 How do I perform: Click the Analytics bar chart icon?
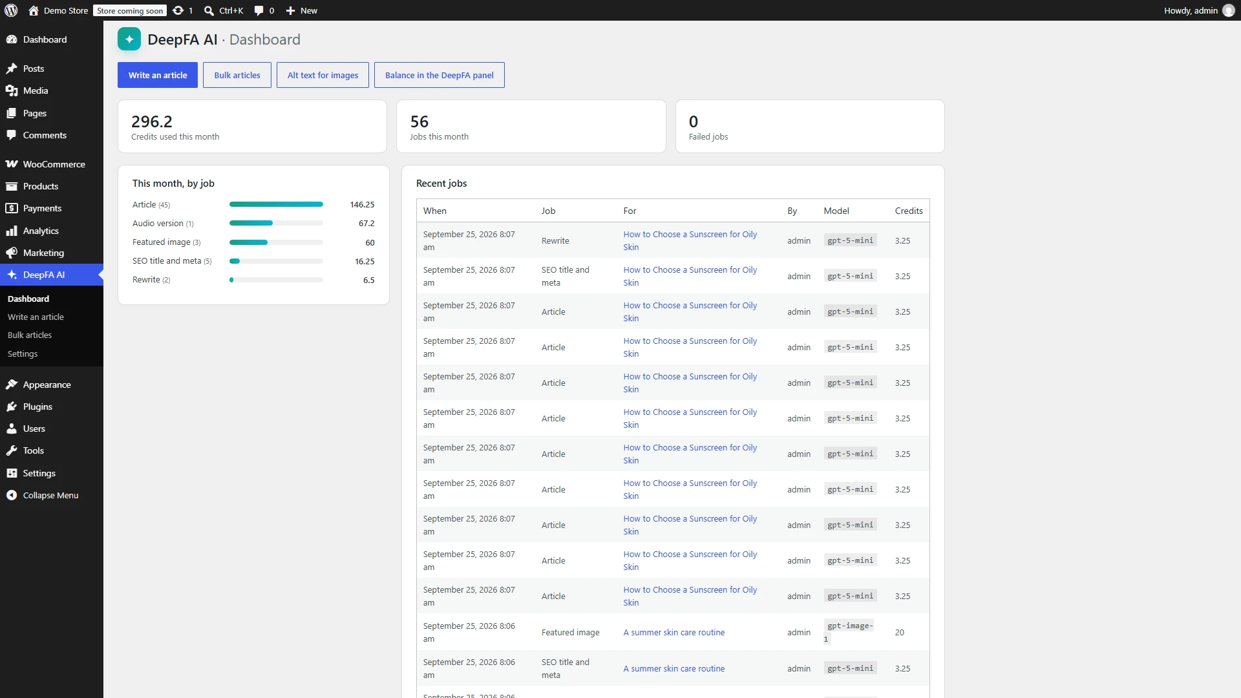(12, 231)
